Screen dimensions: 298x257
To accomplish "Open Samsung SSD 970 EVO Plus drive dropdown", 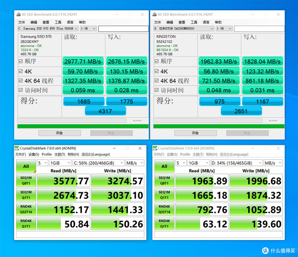I will pyautogui.click(x=48, y=28).
